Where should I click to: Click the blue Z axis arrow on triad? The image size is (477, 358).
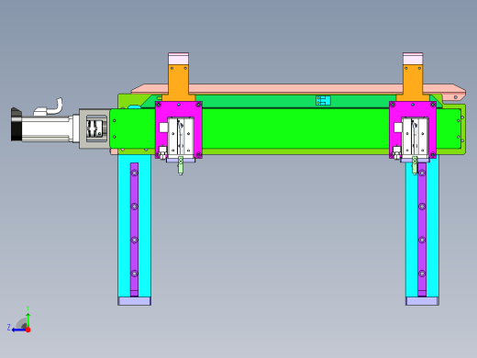tap(18, 330)
